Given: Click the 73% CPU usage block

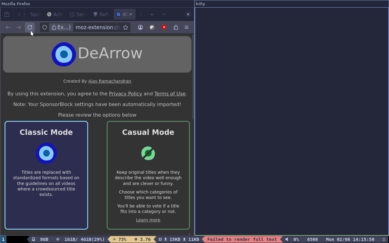Looking at the screenshot, I should 119,239.
